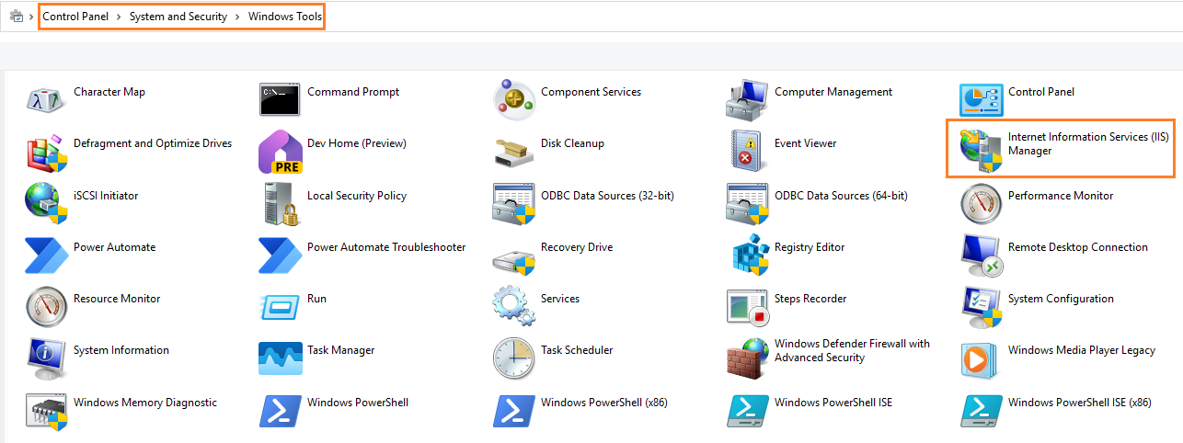This screenshot has width=1183, height=443.
Task: Launch the Performance Monitor icon
Action: point(982,202)
